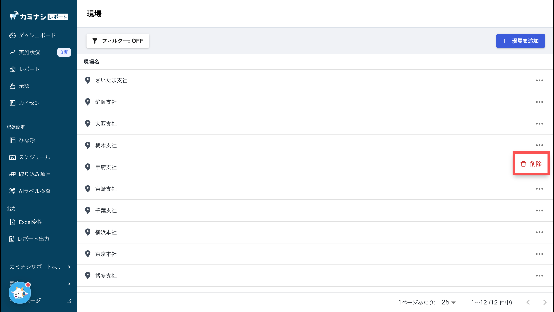Image resolution: width=554 pixels, height=312 pixels.
Task: Open the カイゼン board icon
Action: point(12,103)
